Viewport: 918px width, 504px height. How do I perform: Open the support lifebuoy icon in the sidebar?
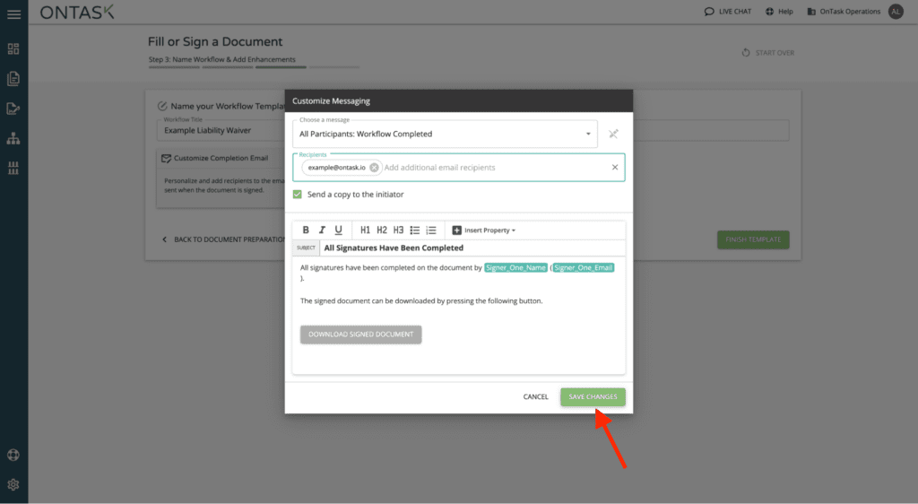[13, 455]
